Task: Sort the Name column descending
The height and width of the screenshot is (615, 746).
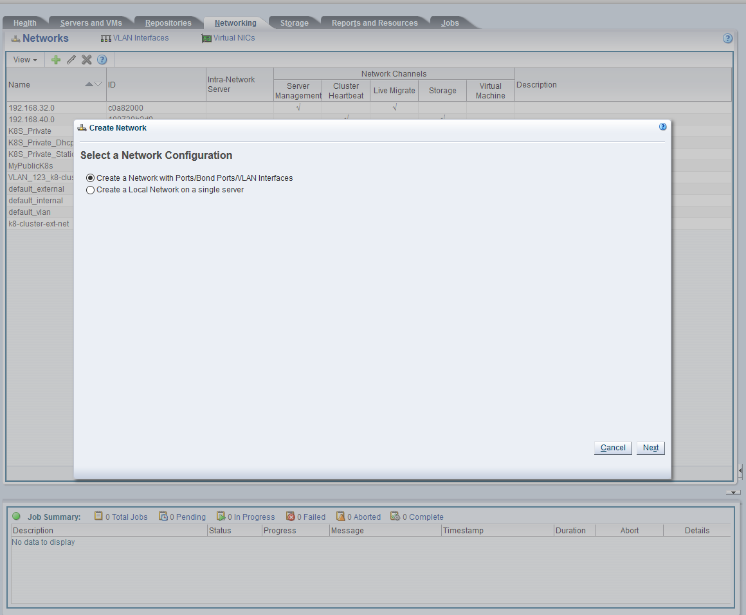Action: (96, 84)
